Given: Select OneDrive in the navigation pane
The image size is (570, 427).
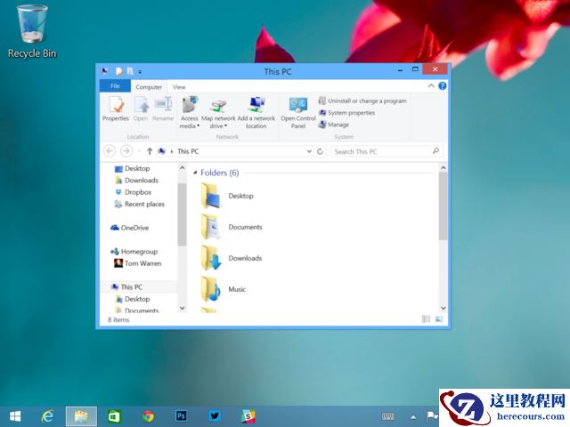Looking at the screenshot, I should pos(129,228).
